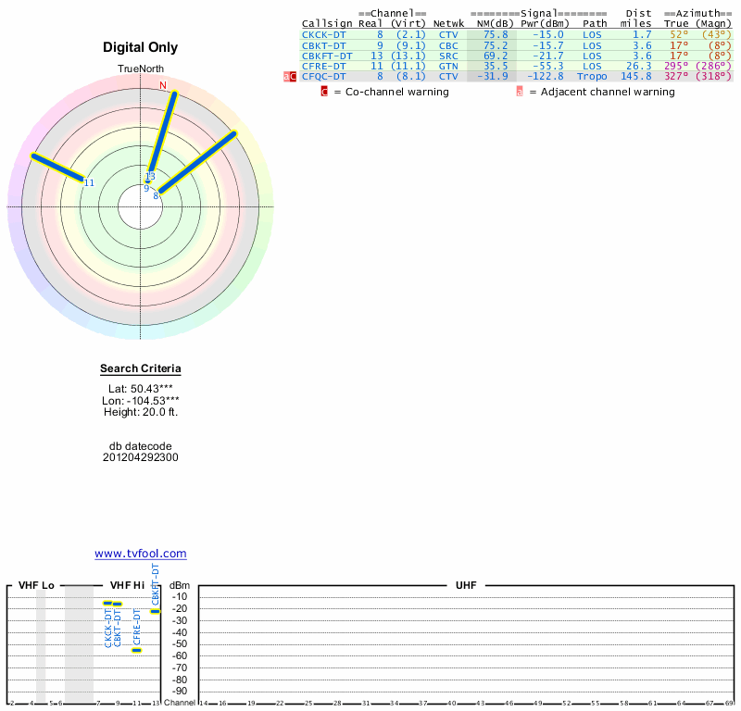Click the VHF Hi chart heading
Screen dimensions: 741x711
coord(127,585)
